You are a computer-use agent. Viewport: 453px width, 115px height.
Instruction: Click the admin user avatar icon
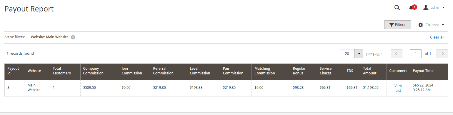coord(426,8)
